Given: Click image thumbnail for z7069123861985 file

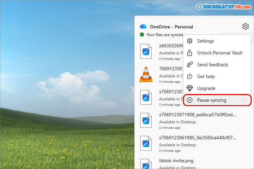Looking at the screenshot, I should pos(146,143).
